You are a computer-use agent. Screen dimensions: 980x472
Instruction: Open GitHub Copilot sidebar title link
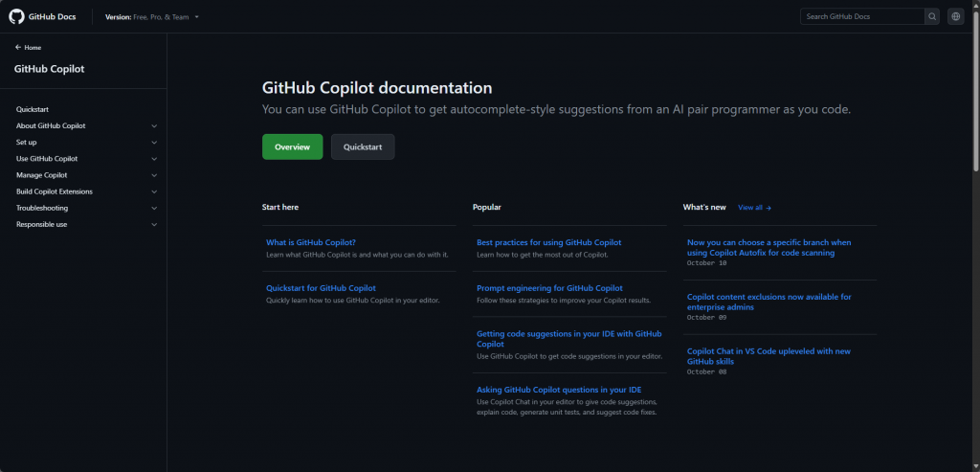click(50, 69)
